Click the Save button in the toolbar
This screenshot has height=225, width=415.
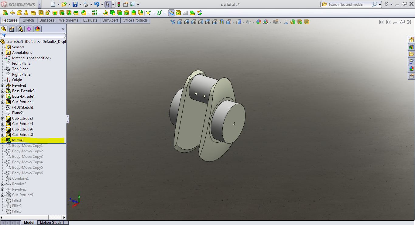pyautogui.click(x=75, y=4)
